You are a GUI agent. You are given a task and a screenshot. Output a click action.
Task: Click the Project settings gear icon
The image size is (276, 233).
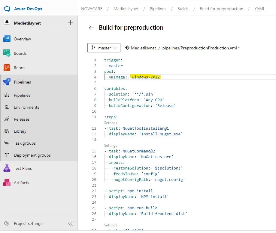[7, 223]
